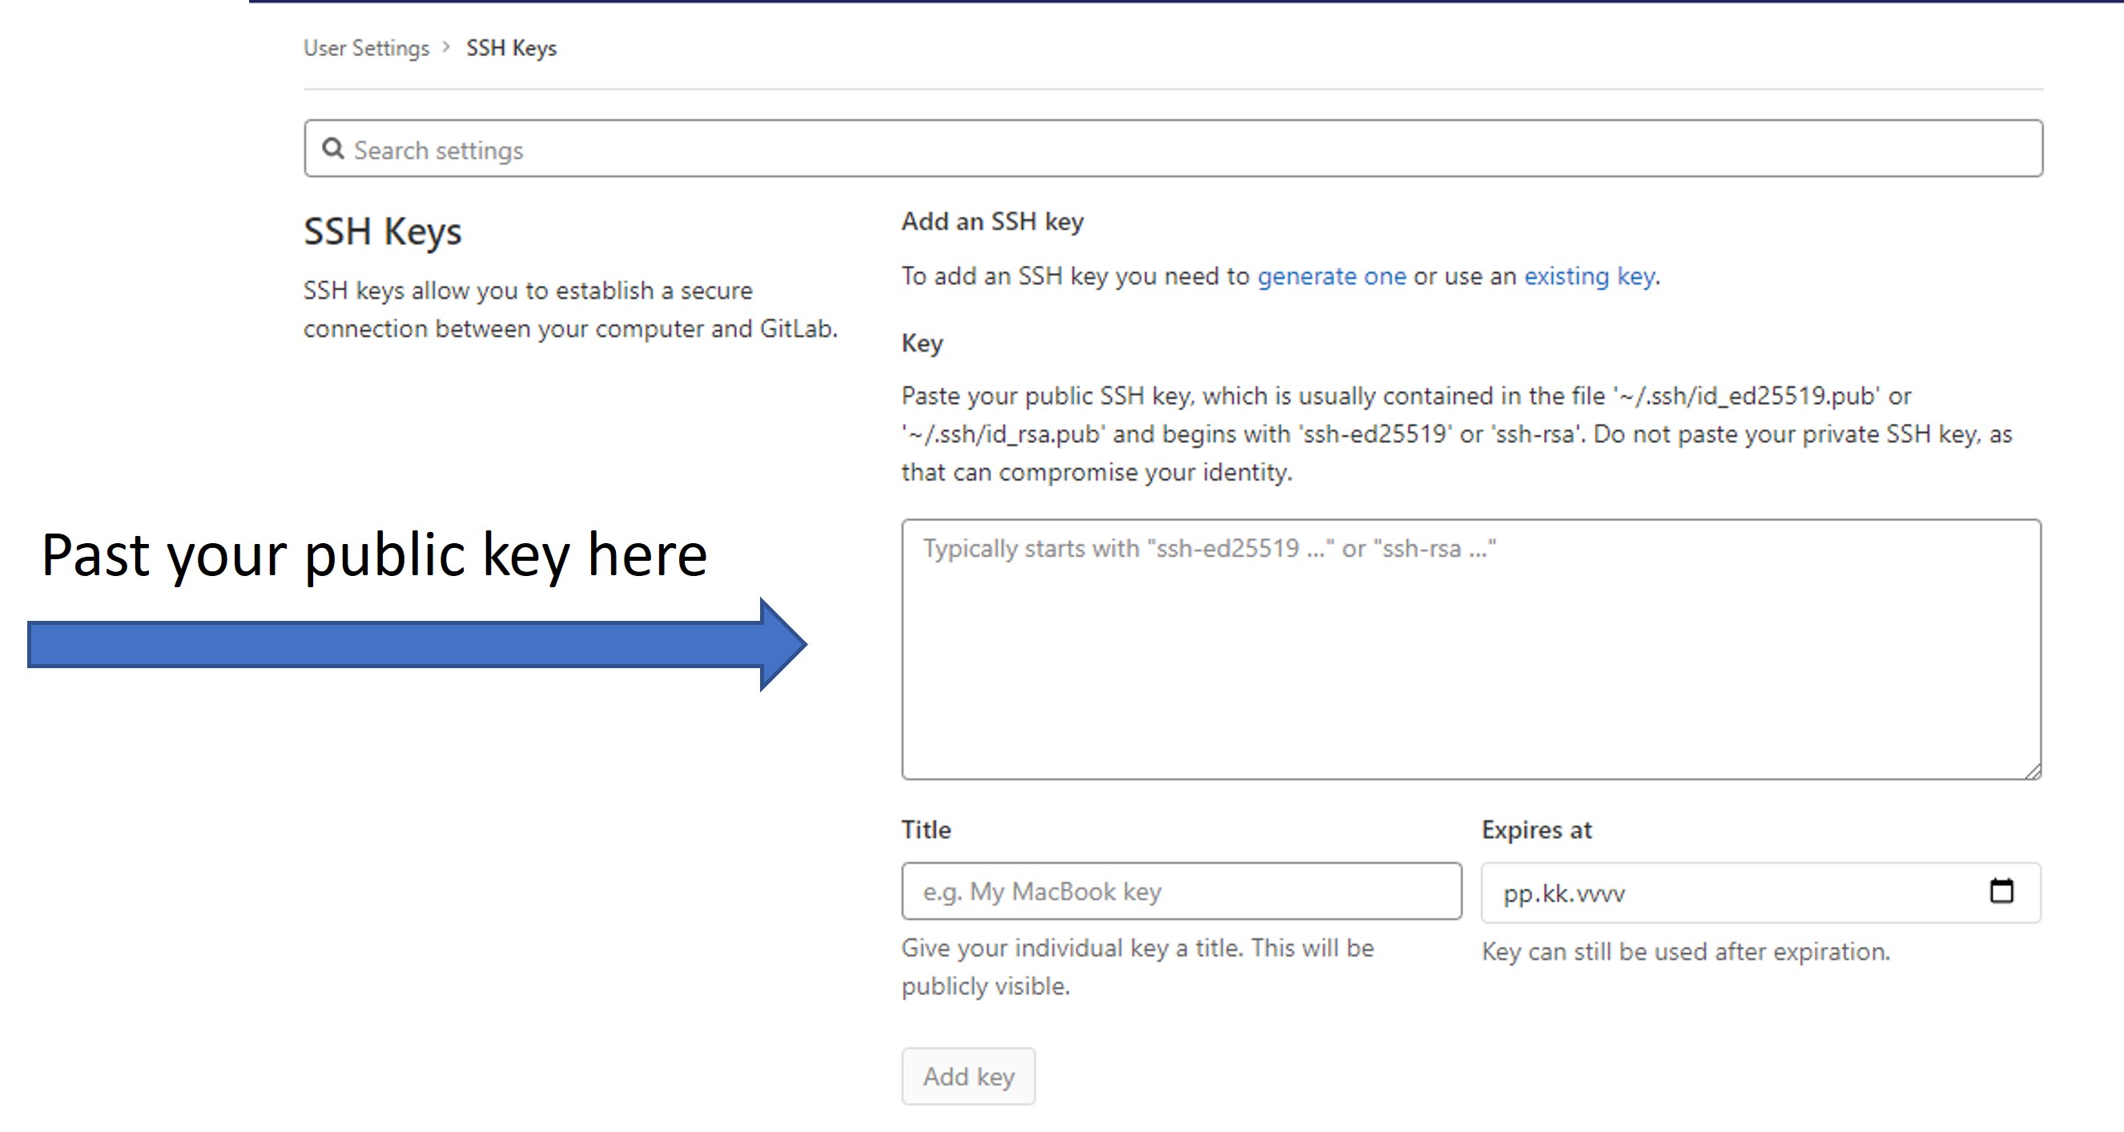2124x1132 pixels.
Task: Click the 'Title' field label
Action: pyautogui.click(x=926, y=829)
